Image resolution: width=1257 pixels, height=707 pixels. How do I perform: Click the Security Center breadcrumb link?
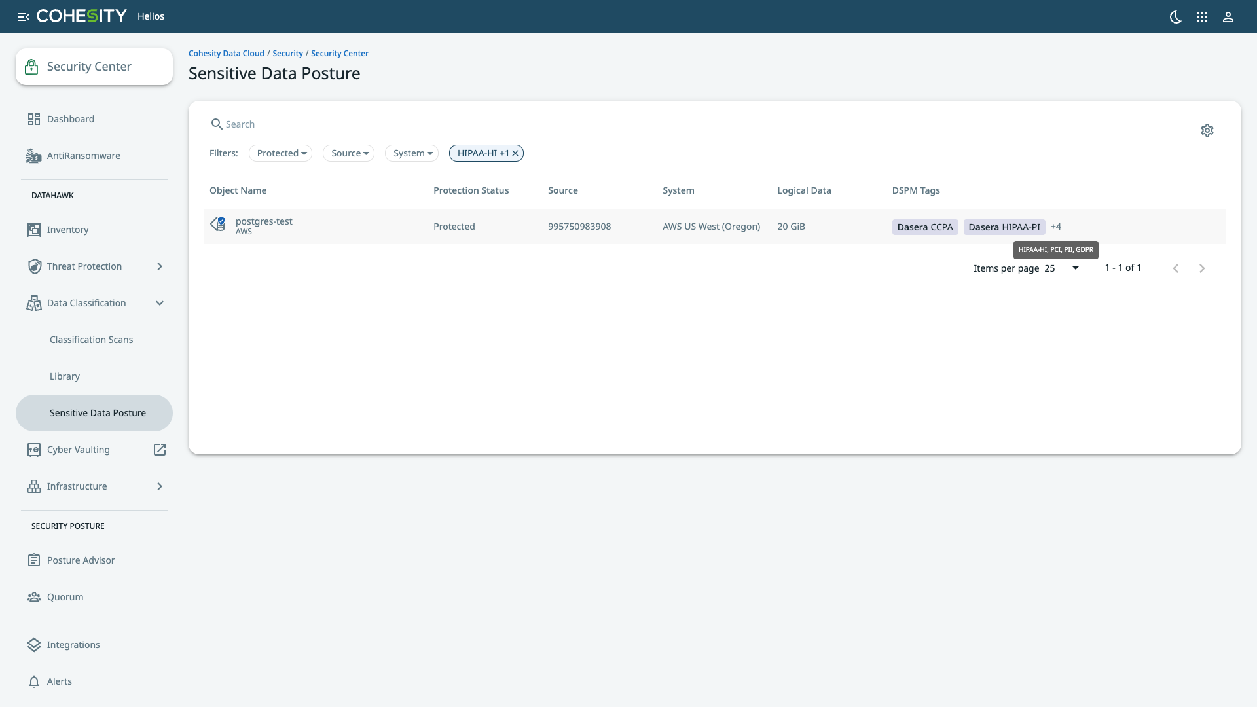pos(339,53)
